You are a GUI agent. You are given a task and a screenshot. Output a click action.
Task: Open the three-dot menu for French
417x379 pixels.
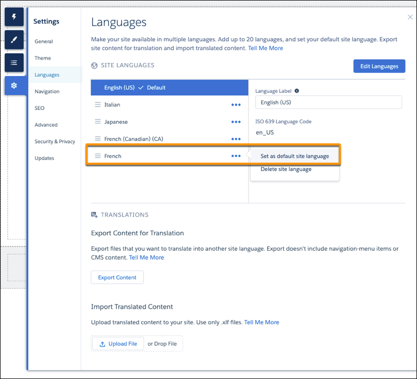(x=236, y=156)
